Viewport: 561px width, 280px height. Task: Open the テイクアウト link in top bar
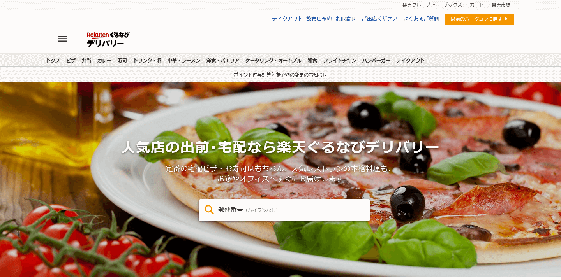tap(287, 19)
